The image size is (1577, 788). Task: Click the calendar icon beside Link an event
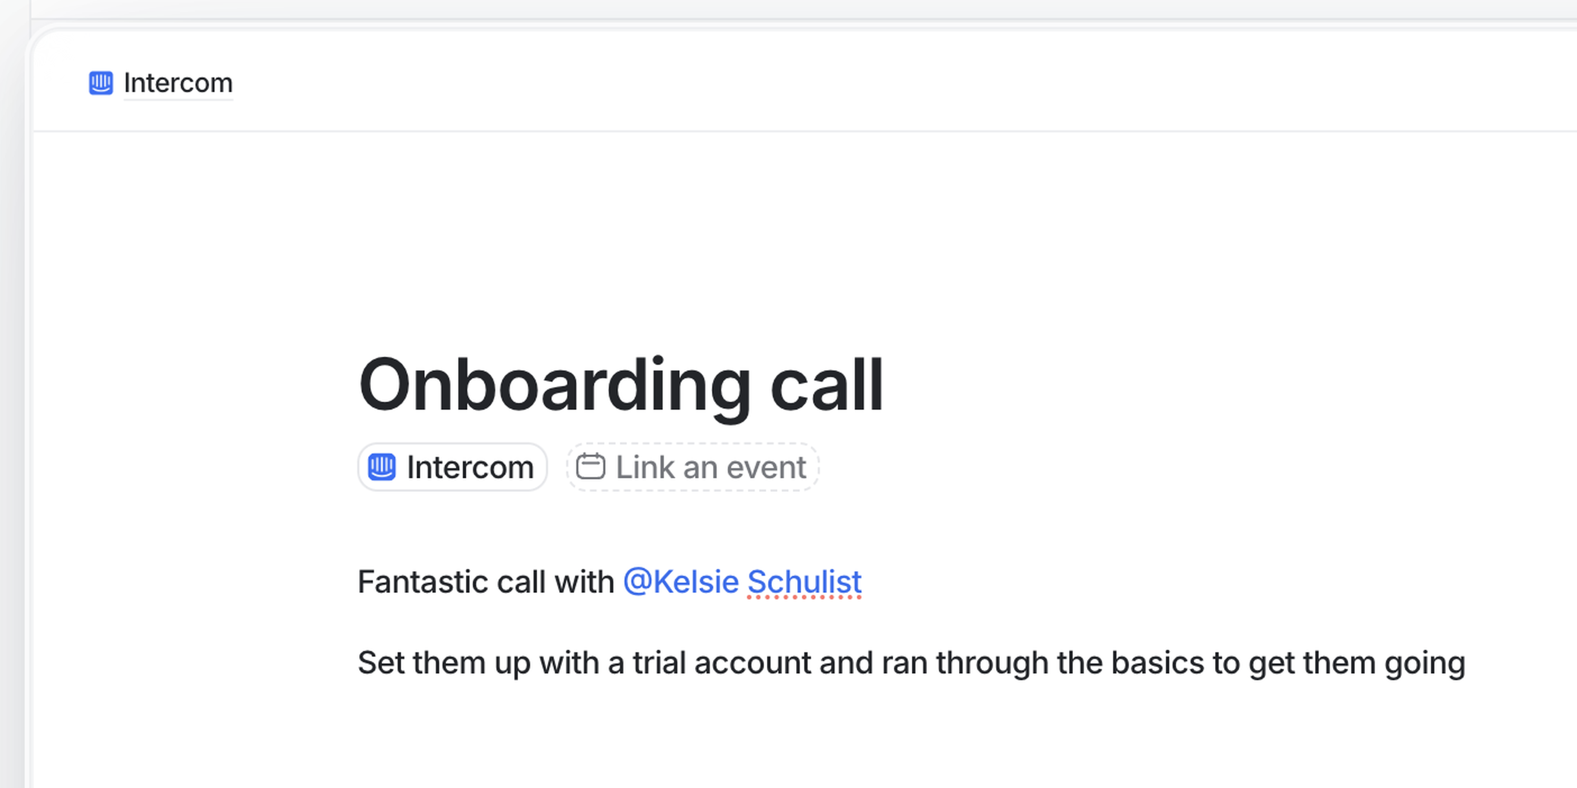coord(590,467)
